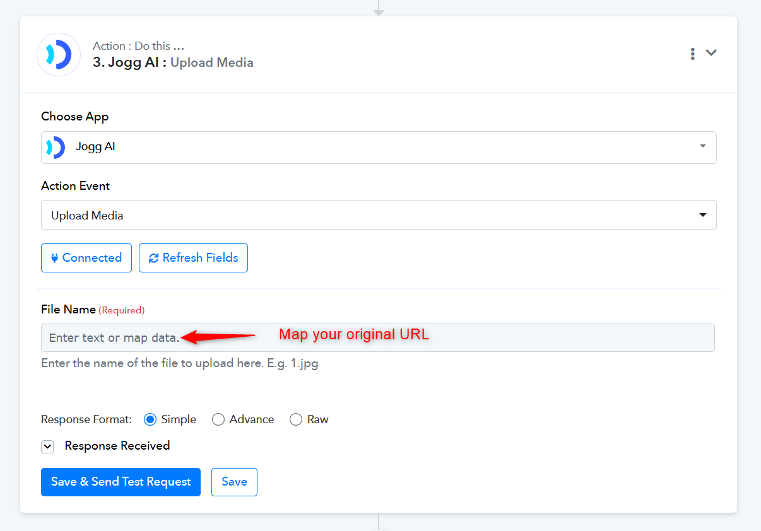Click Save & Send Test Request
Screen dimensions: 761x531
(121, 482)
